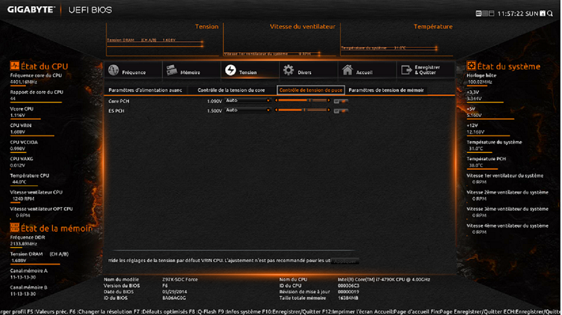The image size is (562, 315).
Task: Click the +12V voltage reading
Action: [476, 128]
